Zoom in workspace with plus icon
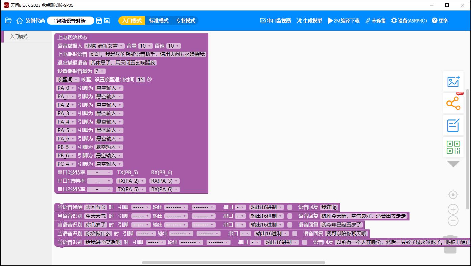 point(453,209)
